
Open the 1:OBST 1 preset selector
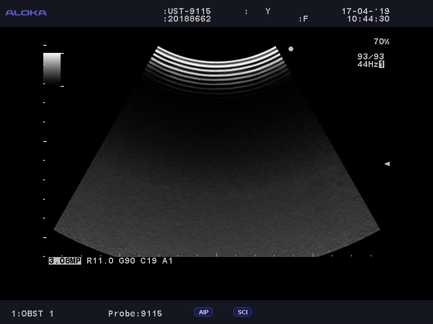pyautogui.click(x=32, y=314)
